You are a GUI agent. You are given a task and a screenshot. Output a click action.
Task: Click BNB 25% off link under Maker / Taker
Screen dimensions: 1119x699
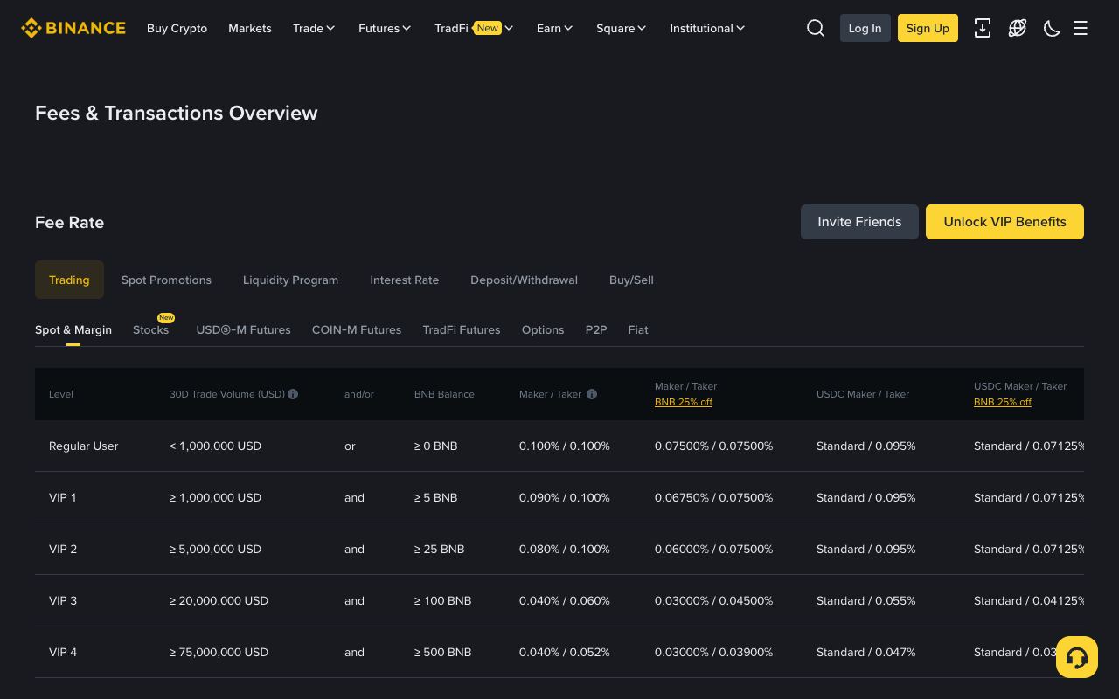tap(684, 402)
